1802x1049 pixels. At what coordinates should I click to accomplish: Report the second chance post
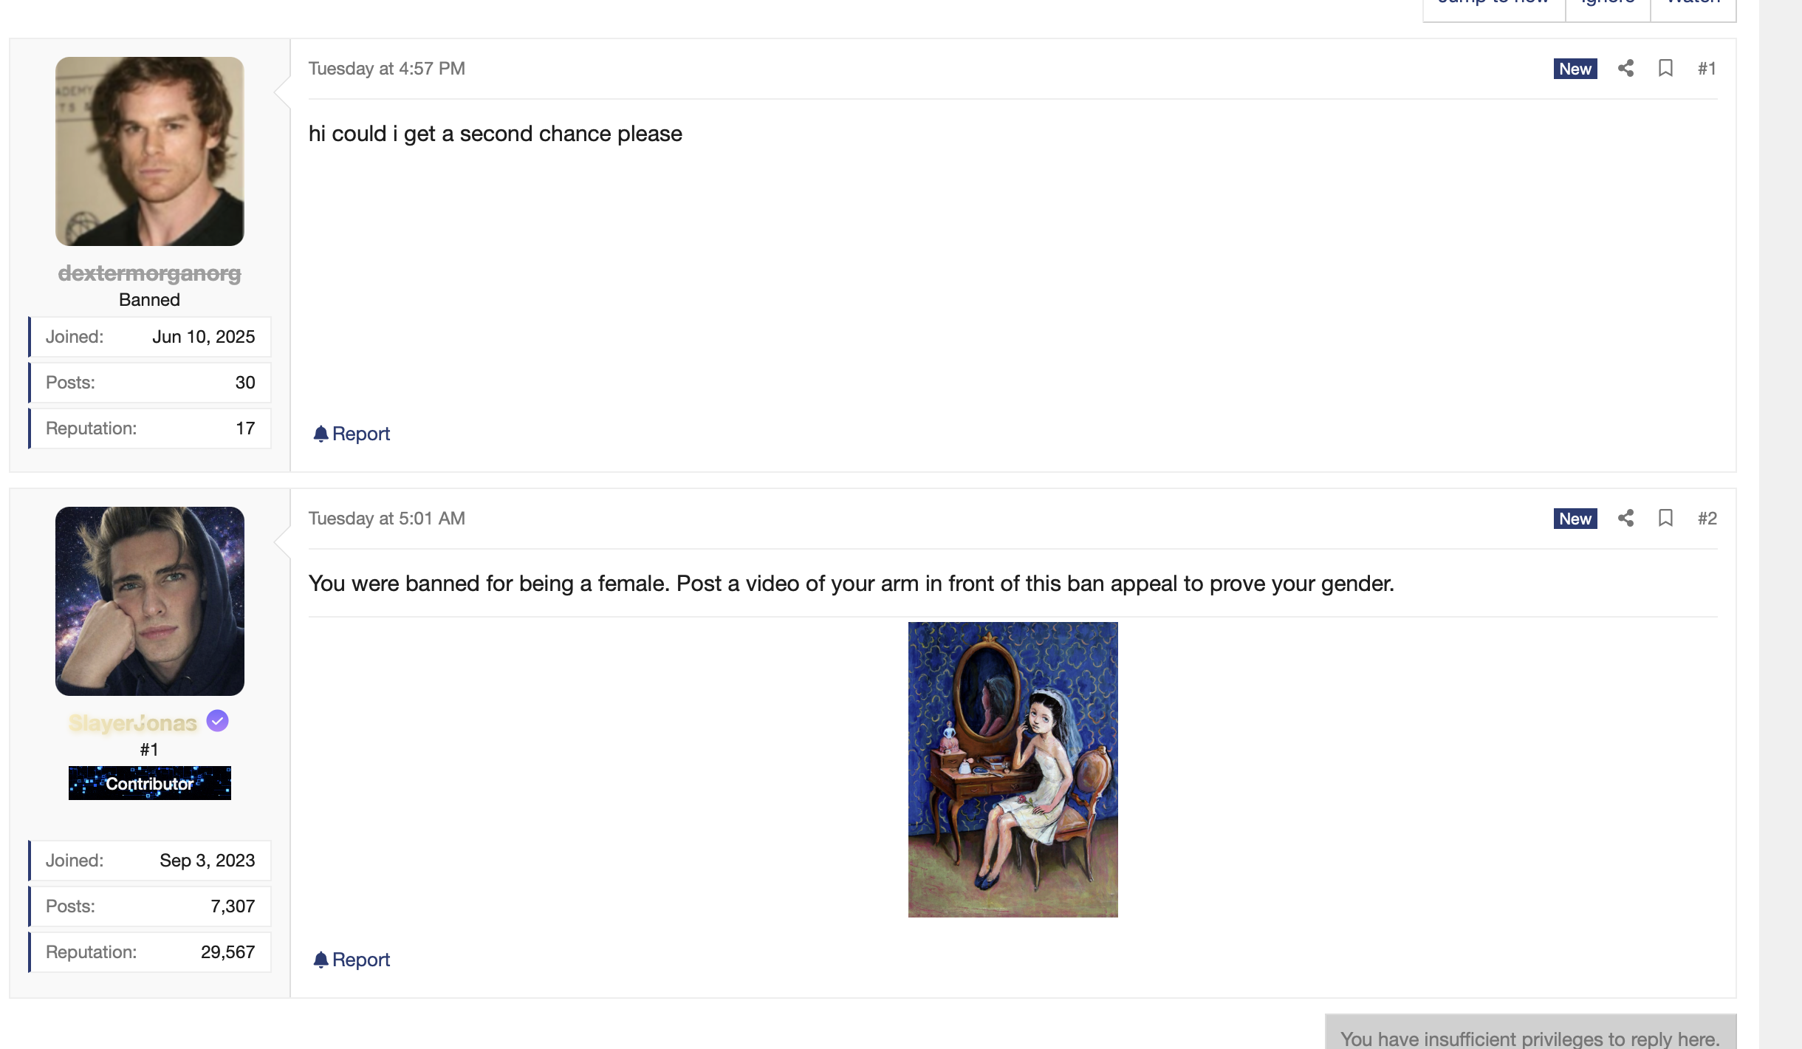coord(352,434)
